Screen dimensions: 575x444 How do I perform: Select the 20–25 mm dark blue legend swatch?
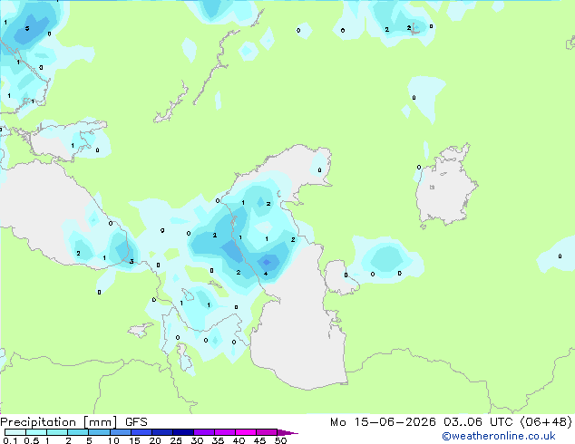coord(161,432)
